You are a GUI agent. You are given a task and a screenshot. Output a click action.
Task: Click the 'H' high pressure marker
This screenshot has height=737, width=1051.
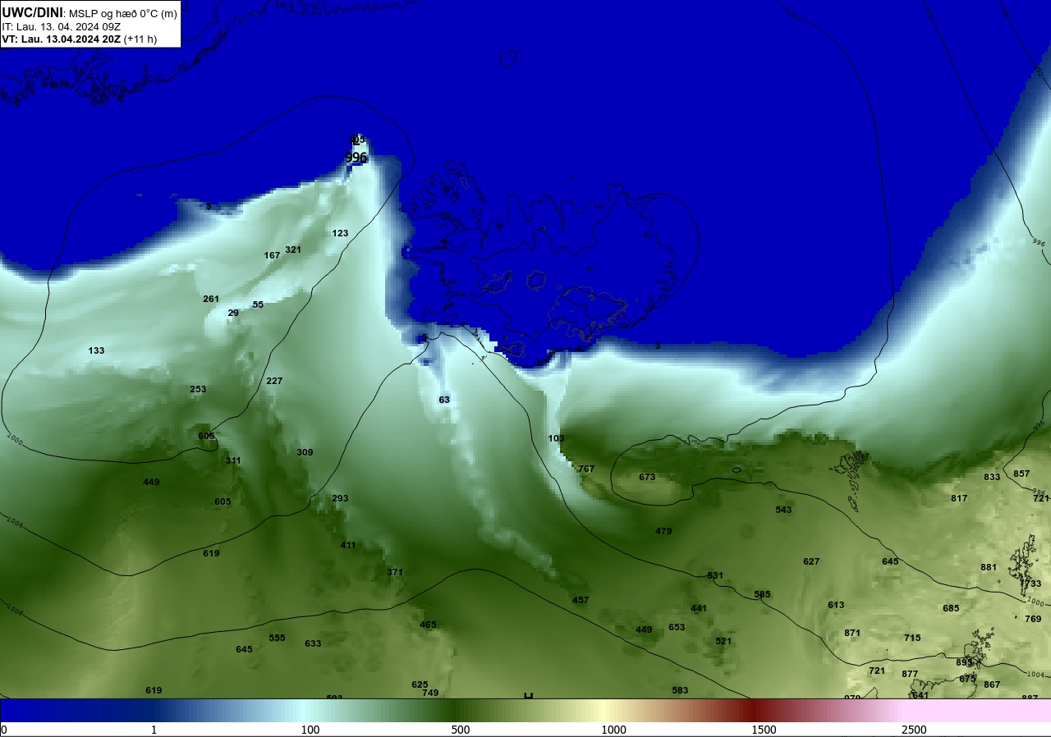click(529, 696)
